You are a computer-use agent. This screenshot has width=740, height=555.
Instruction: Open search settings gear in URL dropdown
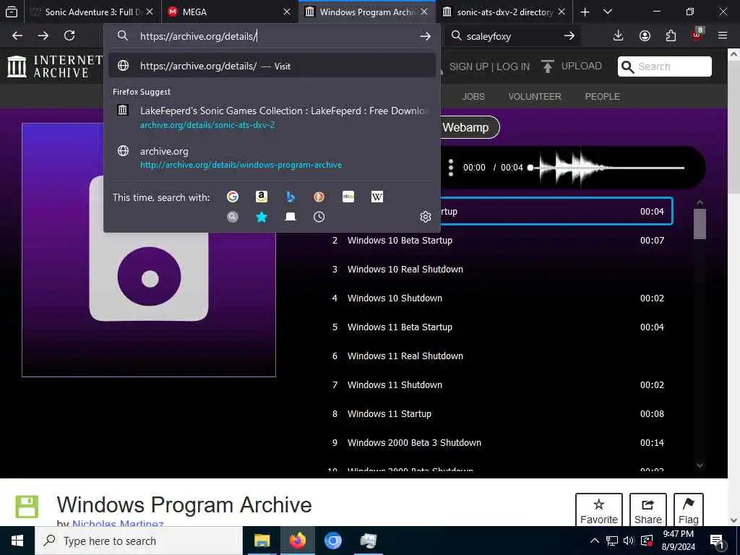(425, 217)
